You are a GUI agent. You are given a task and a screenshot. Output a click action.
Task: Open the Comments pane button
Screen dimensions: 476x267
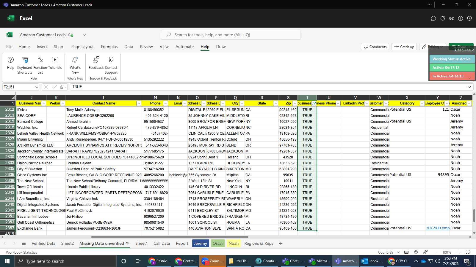(375, 47)
